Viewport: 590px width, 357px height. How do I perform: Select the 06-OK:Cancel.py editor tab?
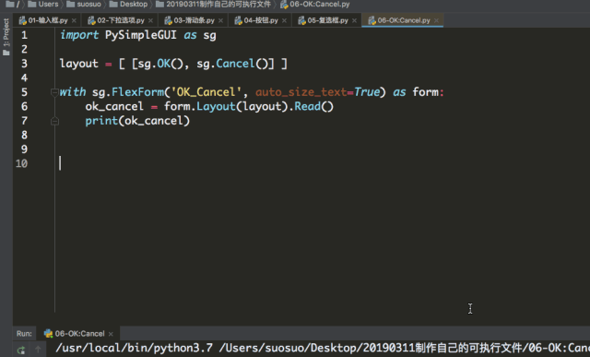pos(403,20)
